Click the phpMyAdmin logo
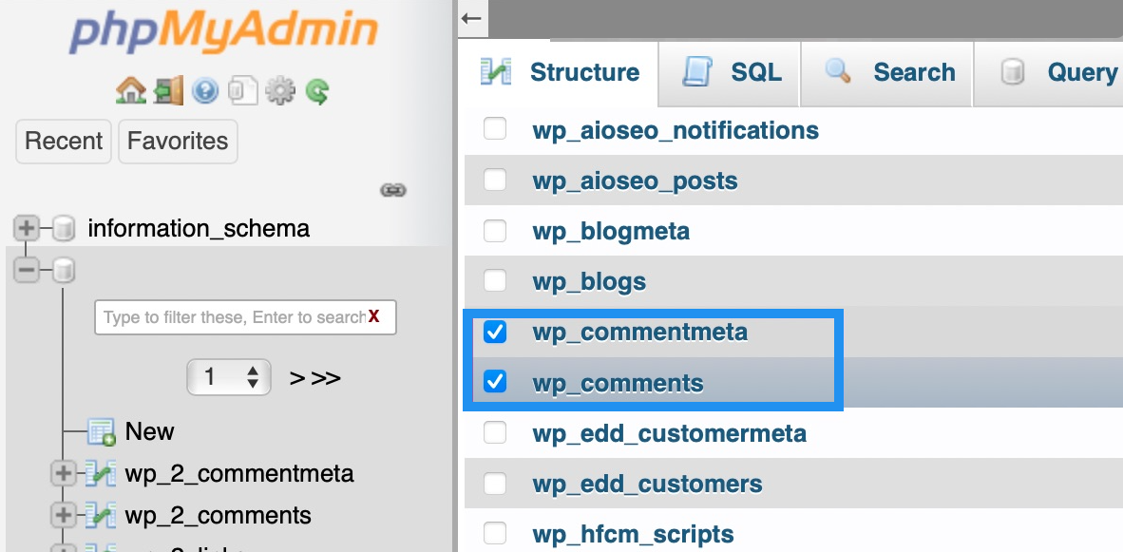This screenshot has height=552, width=1123. click(224, 32)
